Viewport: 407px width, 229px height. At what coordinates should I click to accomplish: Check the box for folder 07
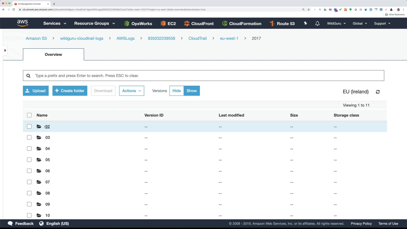tap(29, 182)
